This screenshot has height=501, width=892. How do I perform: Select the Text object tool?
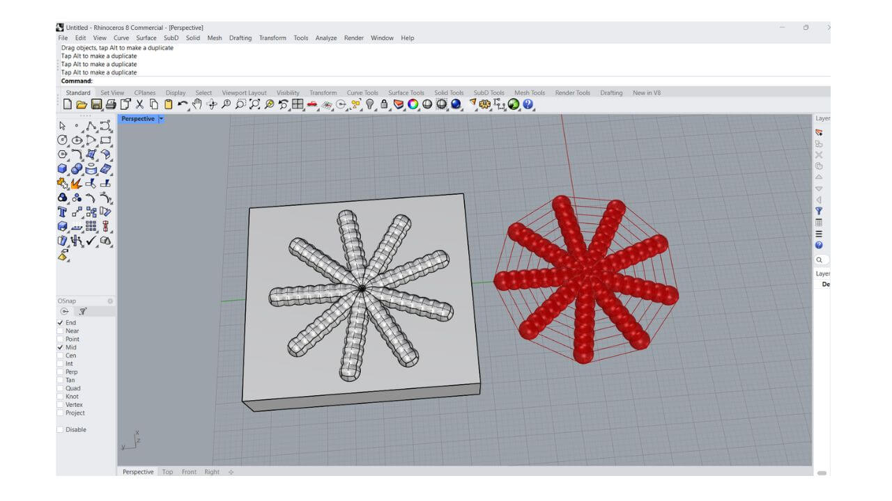62,212
